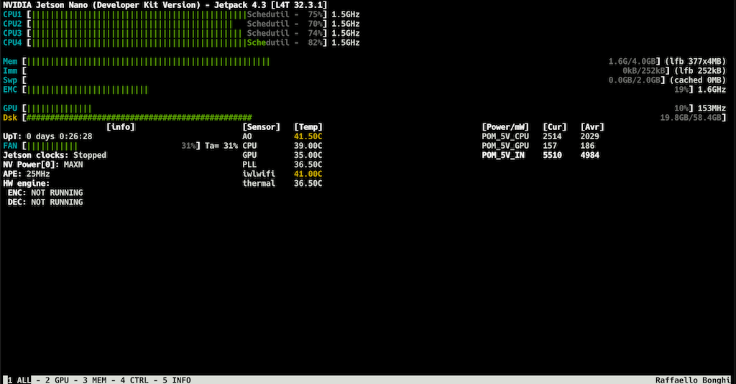The width and height of the screenshot is (736, 384).
Task: Switch to the 2 GPU tab
Action: 57,380
